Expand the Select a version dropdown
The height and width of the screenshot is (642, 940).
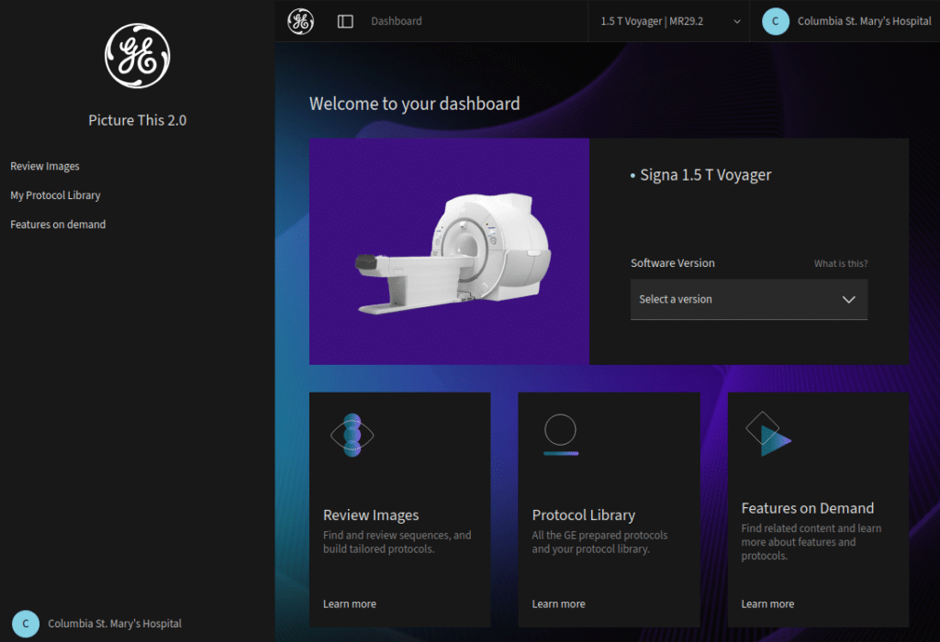(x=748, y=299)
